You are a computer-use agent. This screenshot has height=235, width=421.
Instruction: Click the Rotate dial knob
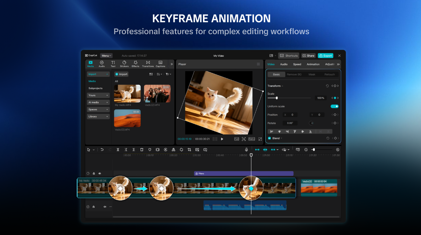[x=311, y=123]
